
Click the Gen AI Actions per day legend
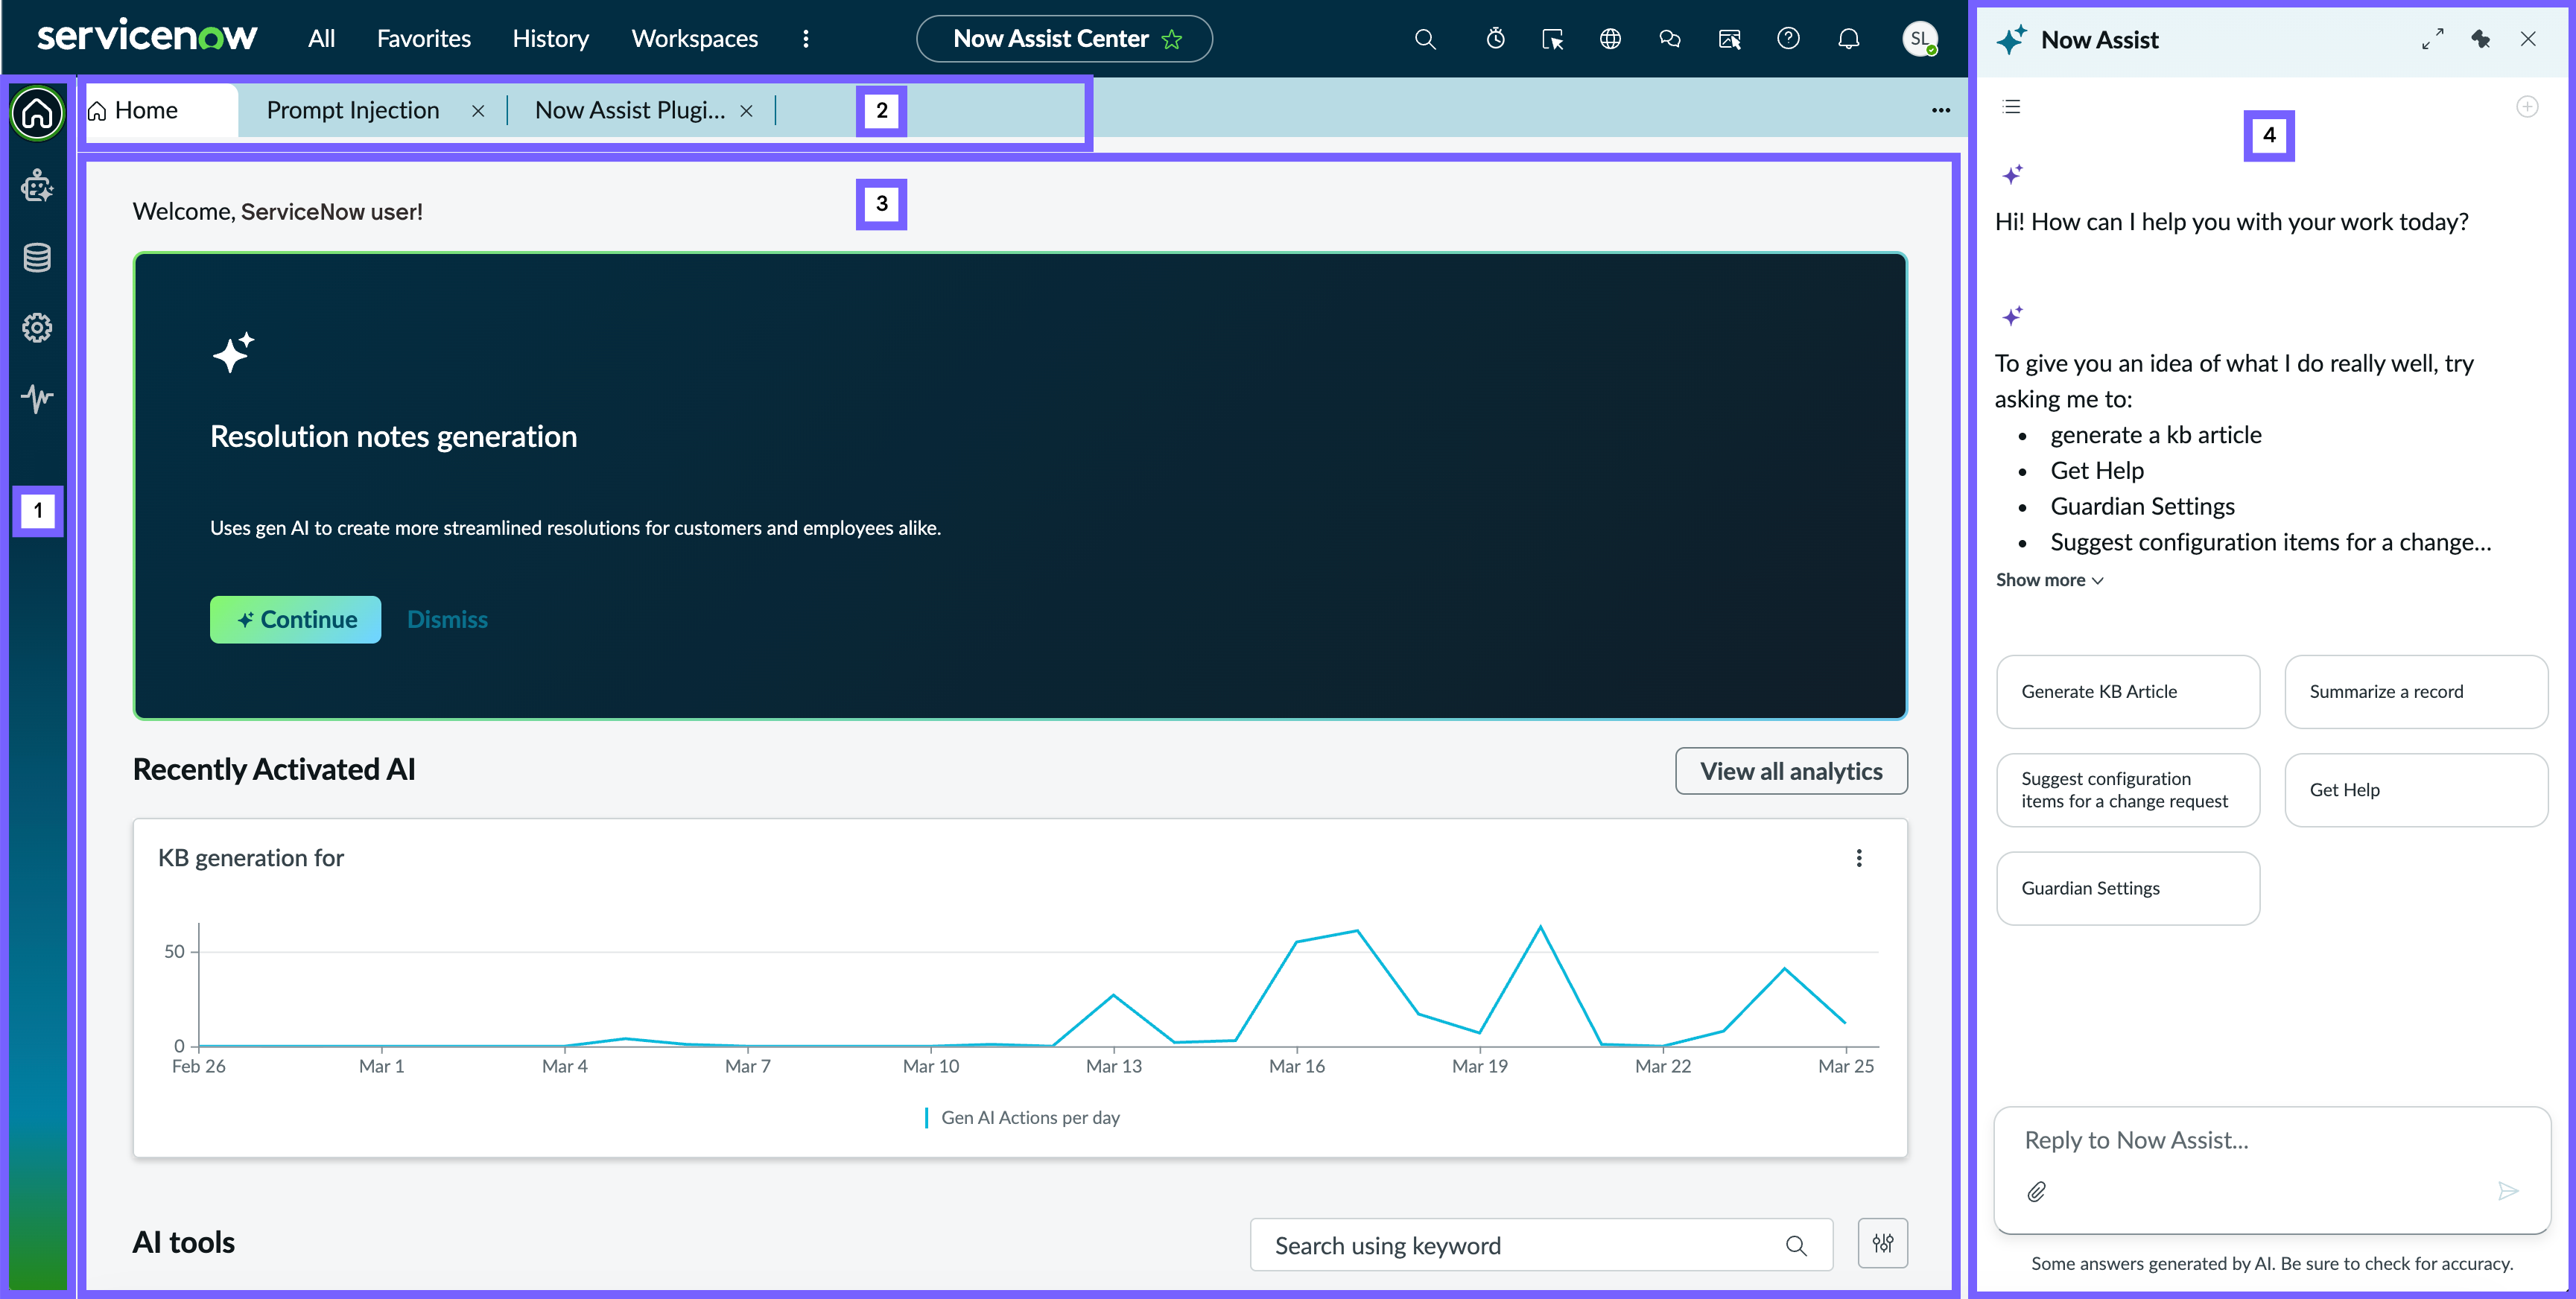pos(1022,1118)
